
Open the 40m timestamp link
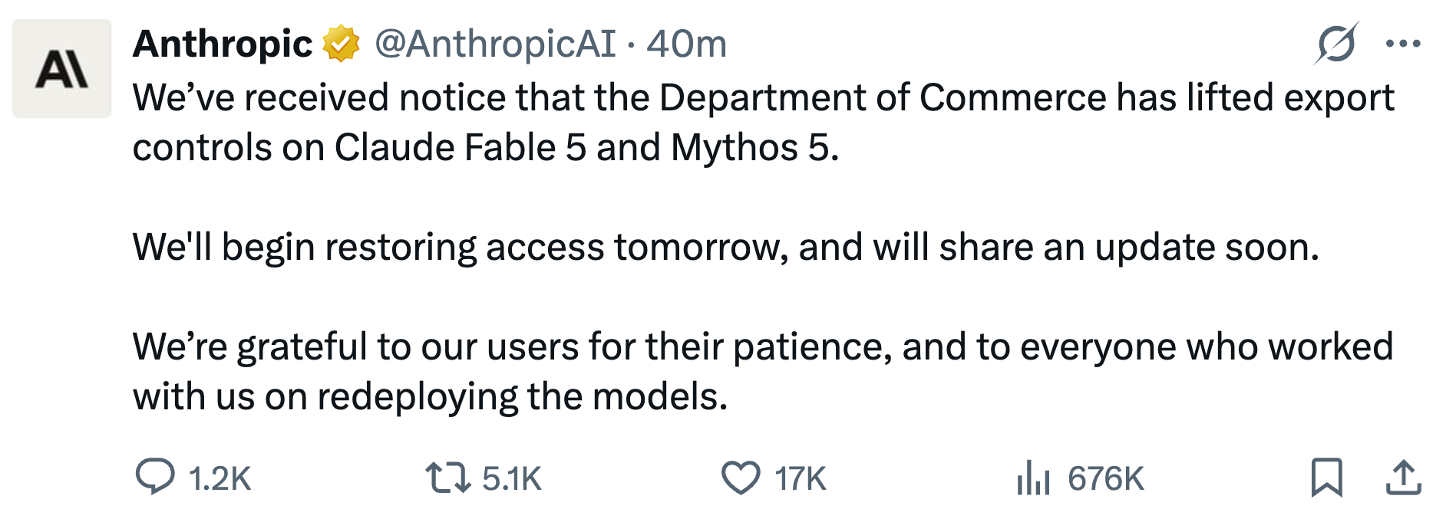pos(686,44)
